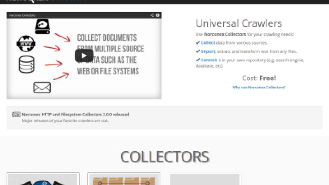Screen dimensions: 329x185
Task: Click the 'COLLECTORS' section heading
Action: click(164, 157)
